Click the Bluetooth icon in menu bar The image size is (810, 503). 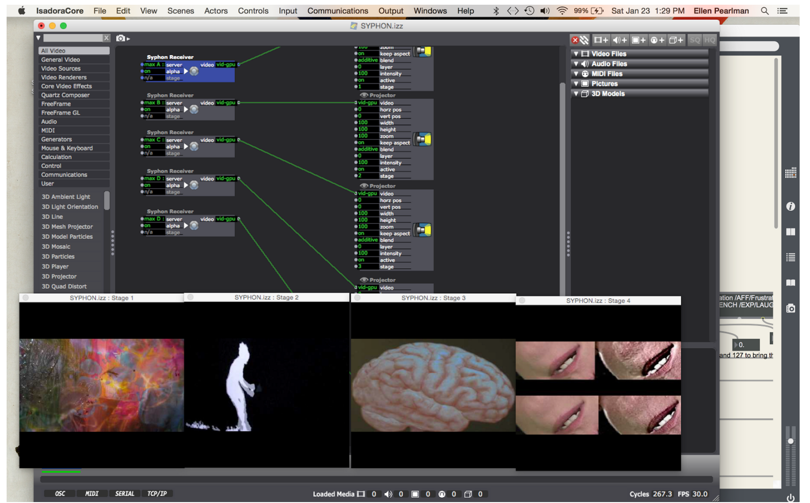496,10
